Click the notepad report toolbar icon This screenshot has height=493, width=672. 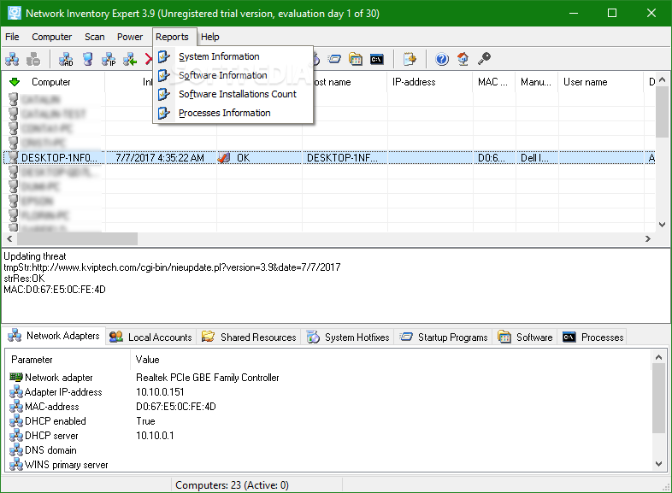tap(410, 59)
